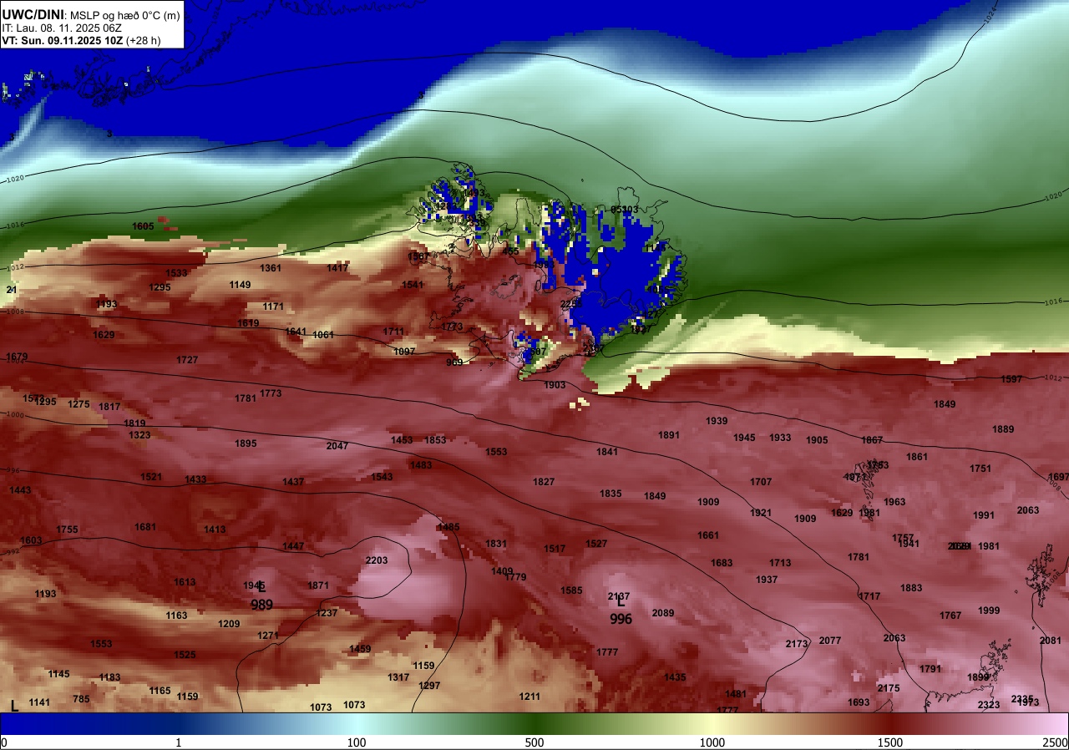Click the freezing level value 1883
This screenshot has height=750, width=1069.
click(x=911, y=588)
